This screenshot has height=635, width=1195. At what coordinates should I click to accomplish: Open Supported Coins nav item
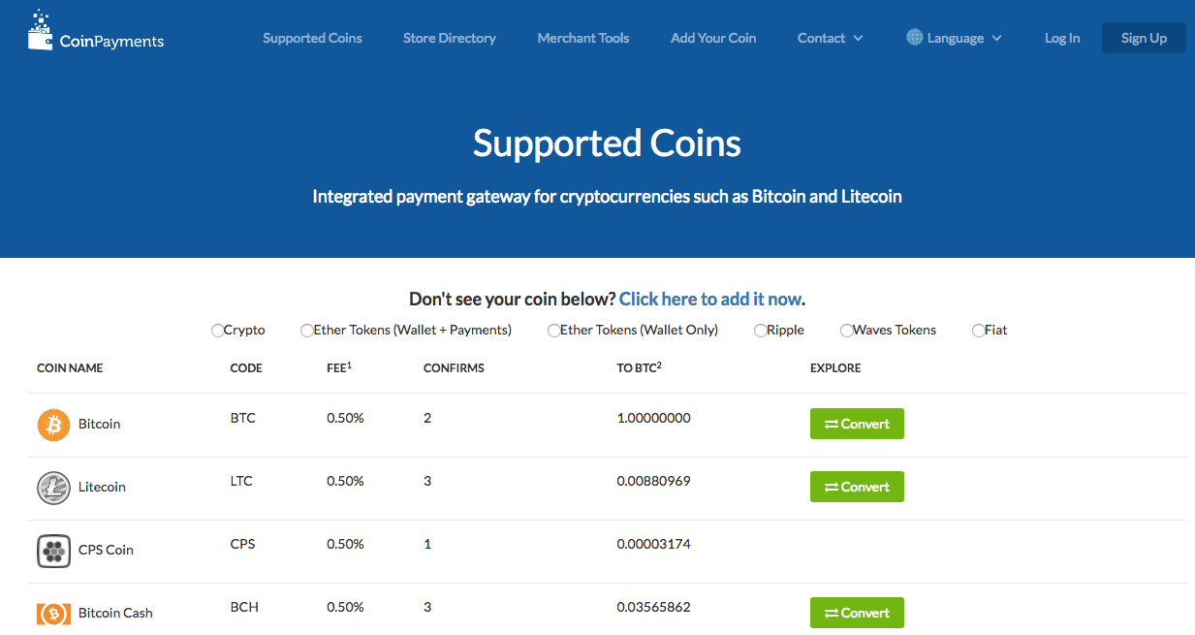pyautogui.click(x=312, y=38)
